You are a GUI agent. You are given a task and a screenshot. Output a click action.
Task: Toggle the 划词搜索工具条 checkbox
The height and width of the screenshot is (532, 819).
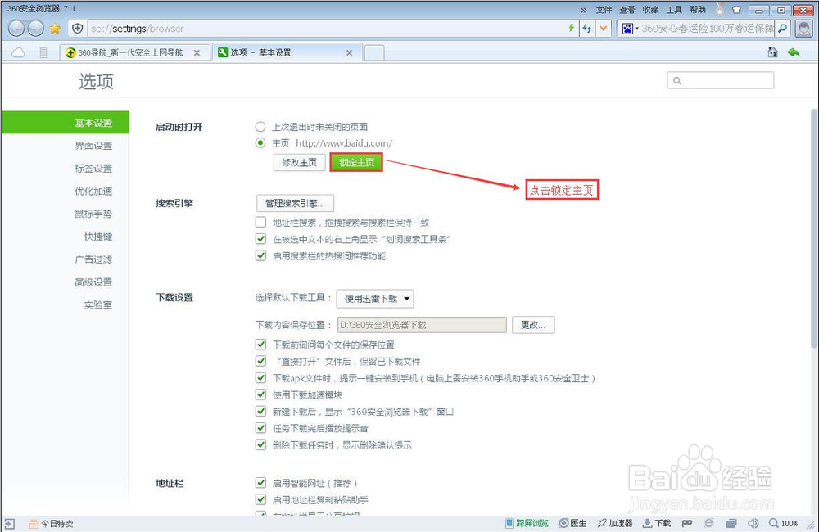(x=260, y=239)
